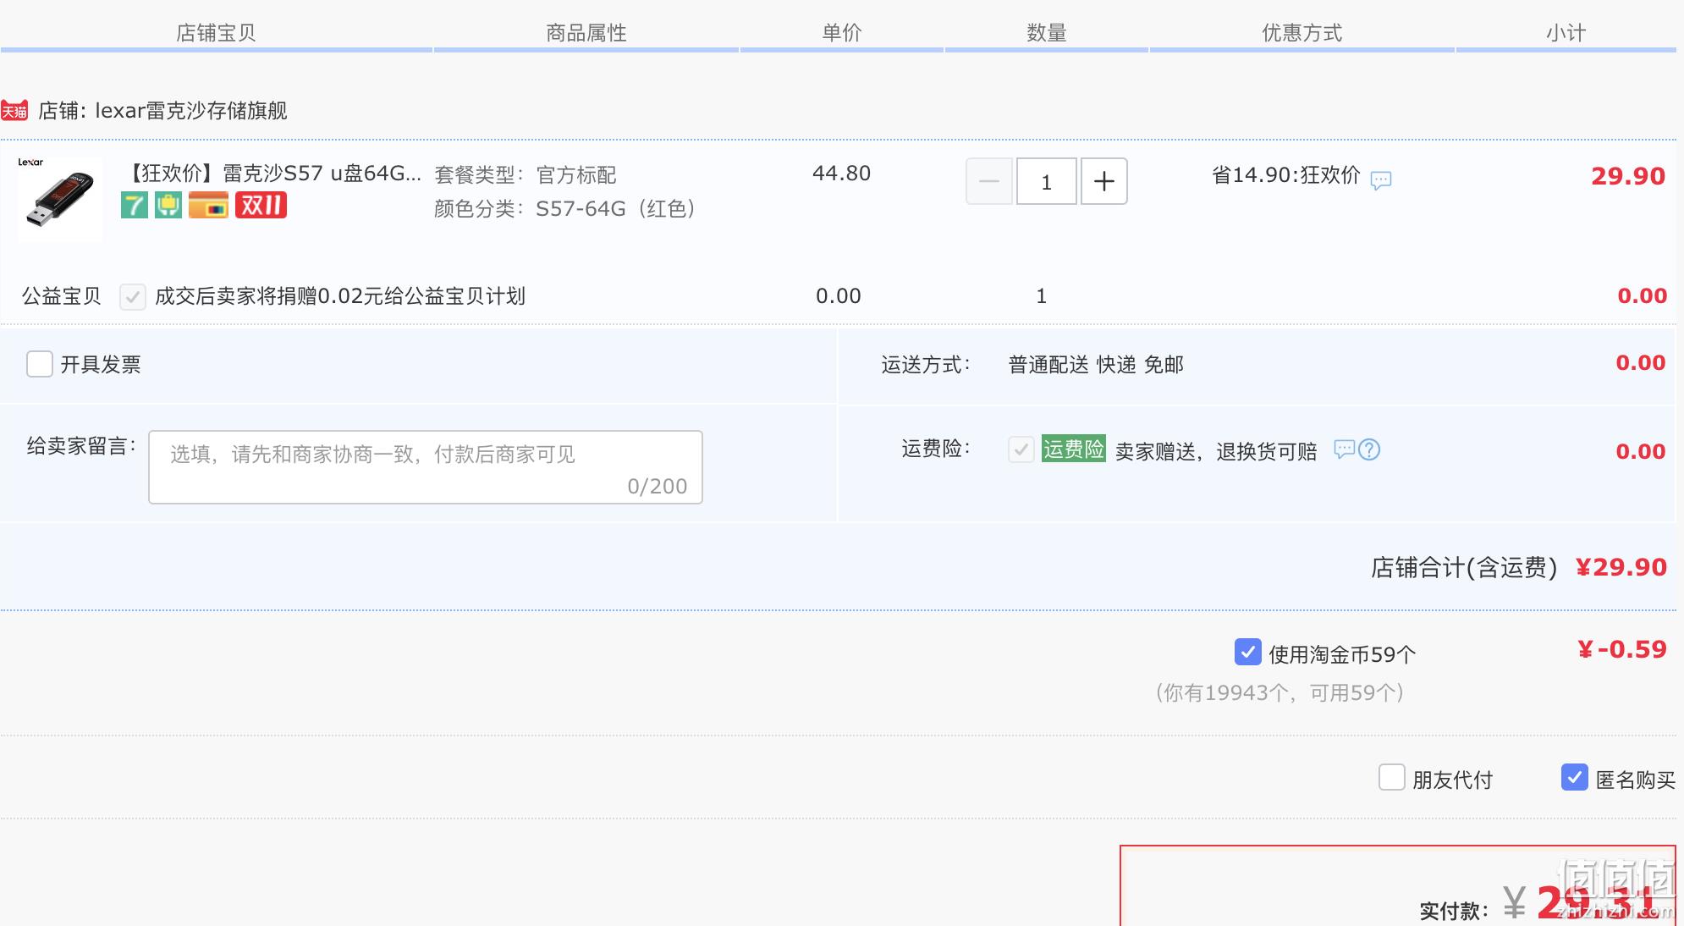Screen dimensions: 1684x926
Task: Click the 商品属性 column header
Action: tap(586, 33)
